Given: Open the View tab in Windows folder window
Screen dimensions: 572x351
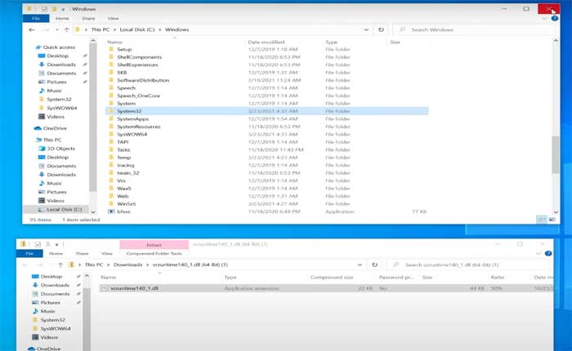Looking at the screenshot, I should (x=113, y=17).
